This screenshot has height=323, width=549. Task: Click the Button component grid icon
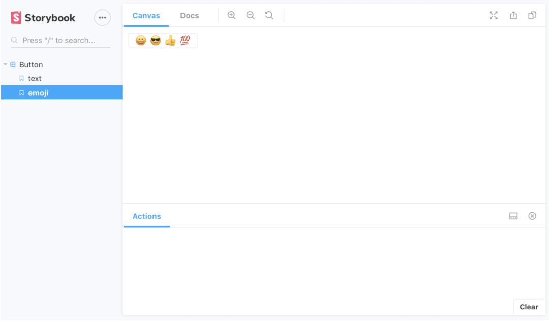(13, 64)
